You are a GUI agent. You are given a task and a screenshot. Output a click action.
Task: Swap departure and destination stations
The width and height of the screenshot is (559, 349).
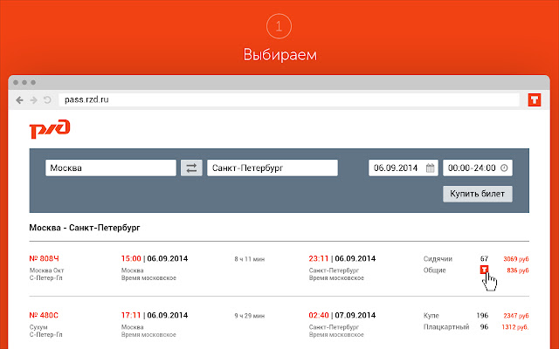(191, 168)
